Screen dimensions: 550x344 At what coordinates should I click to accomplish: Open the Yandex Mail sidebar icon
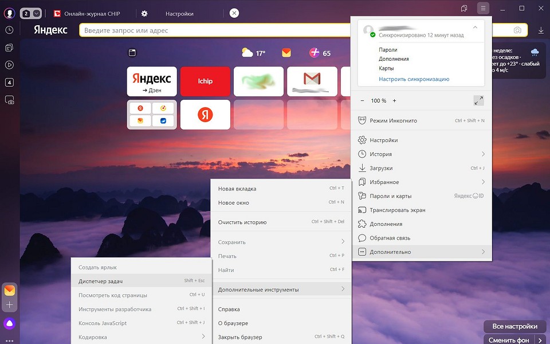click(x=10, y=291)
